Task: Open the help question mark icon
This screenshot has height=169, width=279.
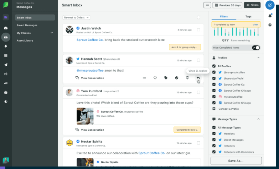Action: tap(270, 25)
